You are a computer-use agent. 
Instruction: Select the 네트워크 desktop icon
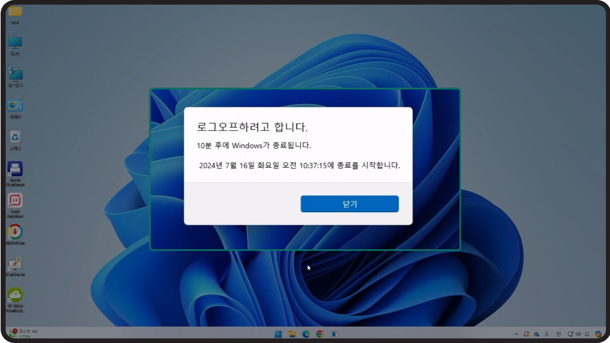pyautogui.click(x=15, y=75)
